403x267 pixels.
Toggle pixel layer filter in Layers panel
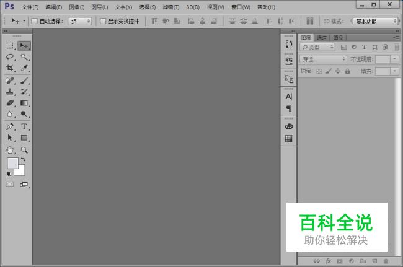point(343,47)
